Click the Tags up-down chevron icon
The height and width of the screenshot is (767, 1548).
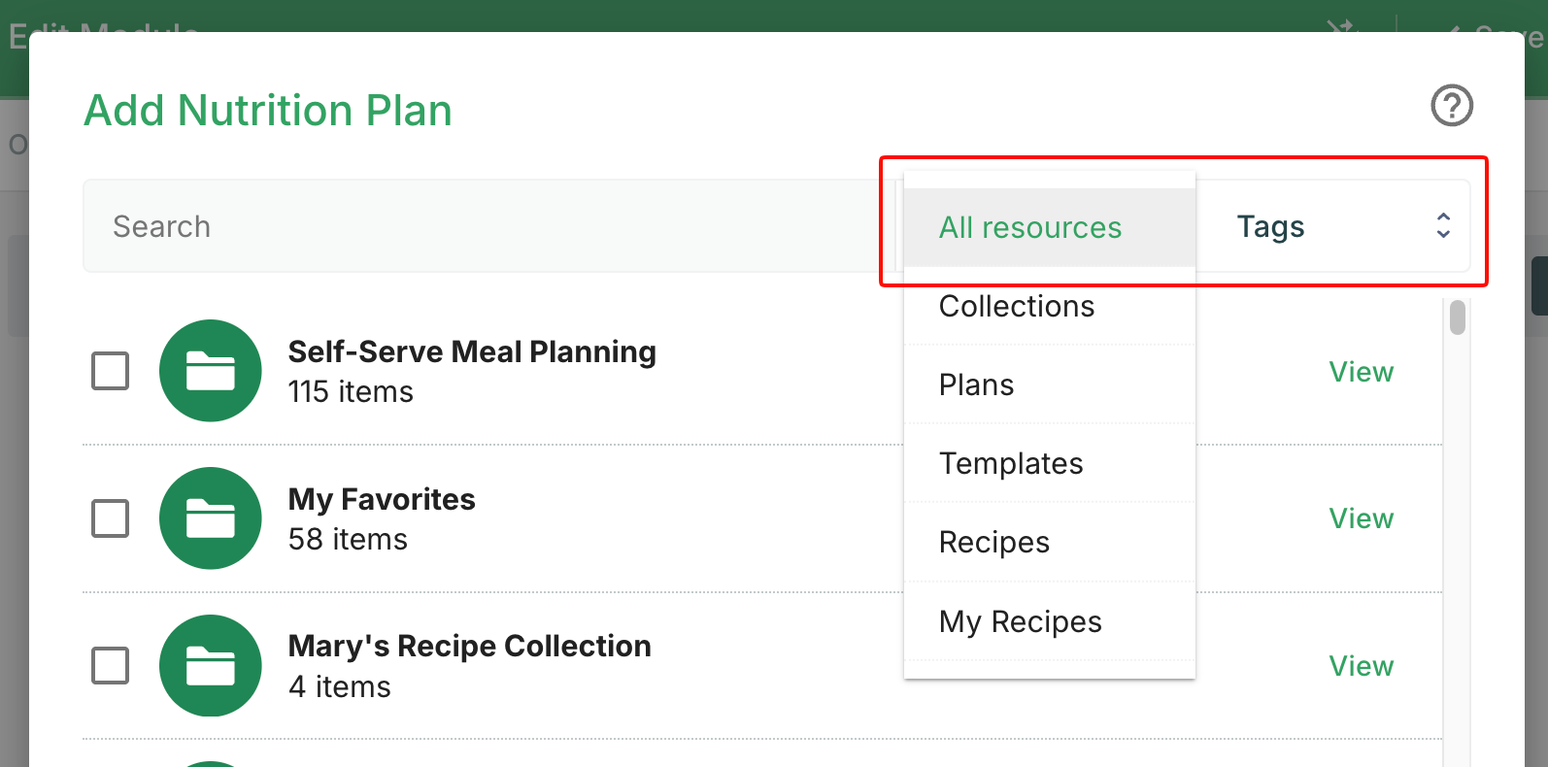coord(1443,226)
